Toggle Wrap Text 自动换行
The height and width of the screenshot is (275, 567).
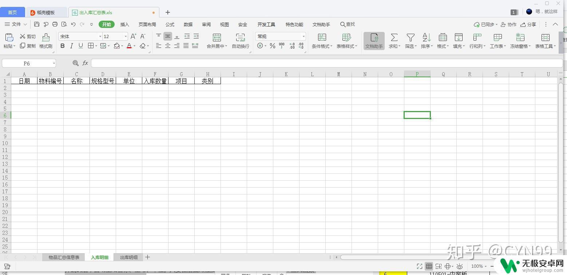click(x=241, y=41)
